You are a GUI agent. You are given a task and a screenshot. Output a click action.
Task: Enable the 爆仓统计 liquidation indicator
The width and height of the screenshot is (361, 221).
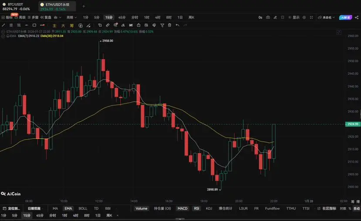[226, 208]
